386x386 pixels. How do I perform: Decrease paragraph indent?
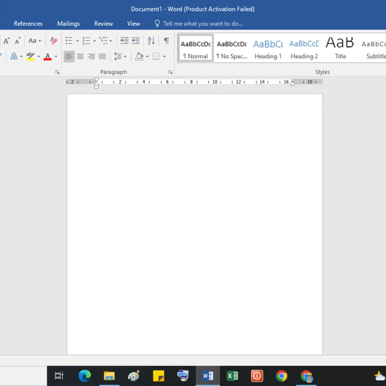coord(124,41)
